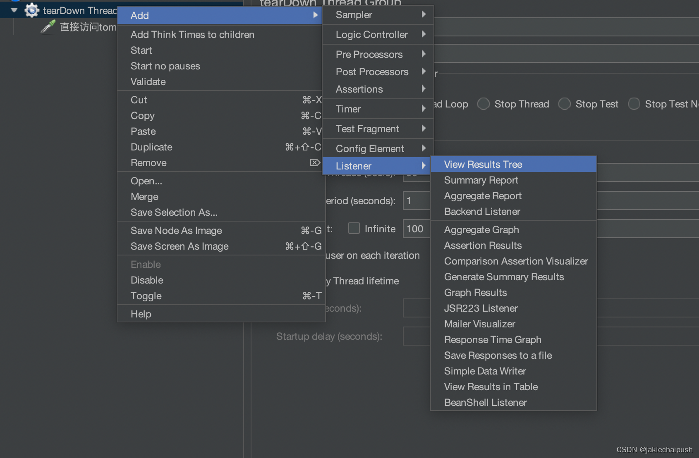699x458 pixels.
Task: Click the loop count field showing 100
Action: 417,229
